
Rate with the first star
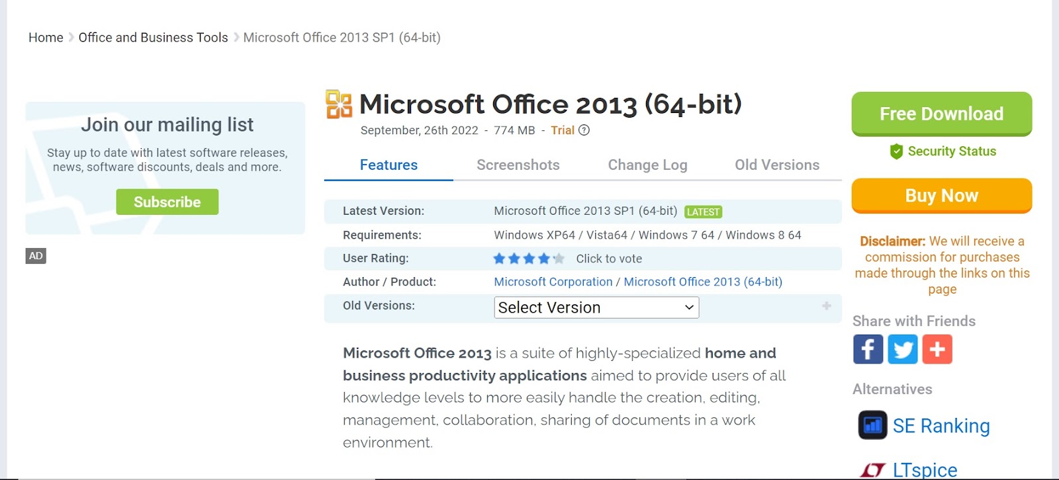pos(499,259)
